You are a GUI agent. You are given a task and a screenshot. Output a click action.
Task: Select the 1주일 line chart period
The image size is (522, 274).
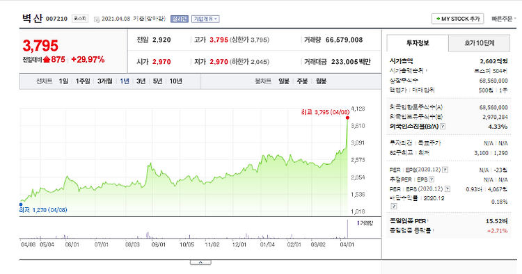pyautogui.click(x=83, y=81)
